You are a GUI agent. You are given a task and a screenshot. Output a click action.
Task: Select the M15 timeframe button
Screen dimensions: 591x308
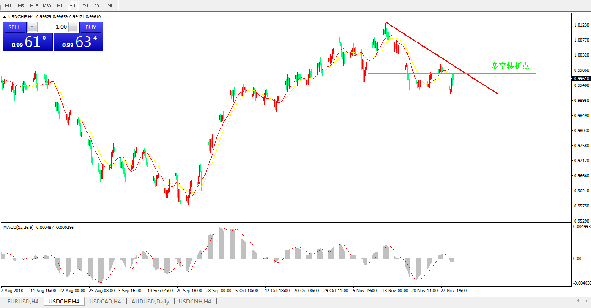pos(34,5)
